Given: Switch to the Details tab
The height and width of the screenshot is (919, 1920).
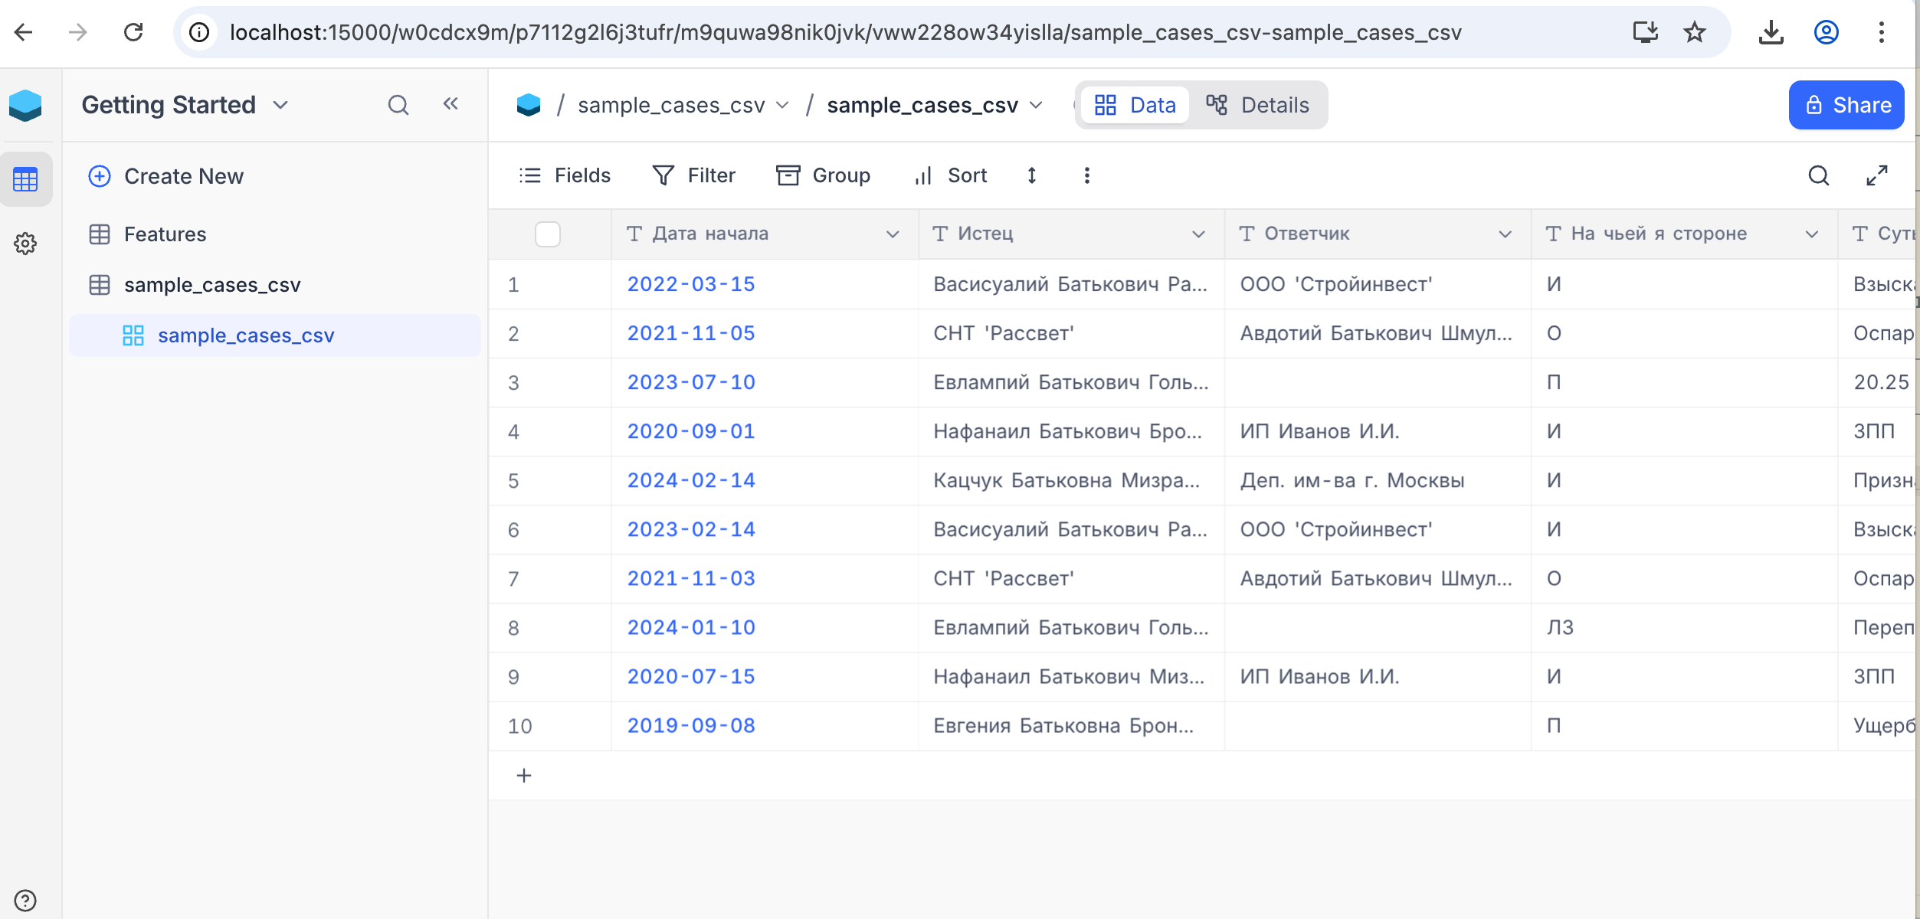Looking at the screenshot, I should click(1257, 105).
